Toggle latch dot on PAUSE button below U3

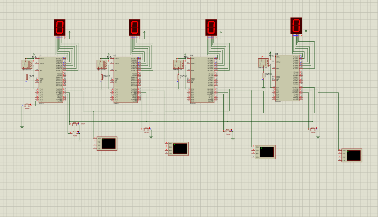click(x=231, y=130)
